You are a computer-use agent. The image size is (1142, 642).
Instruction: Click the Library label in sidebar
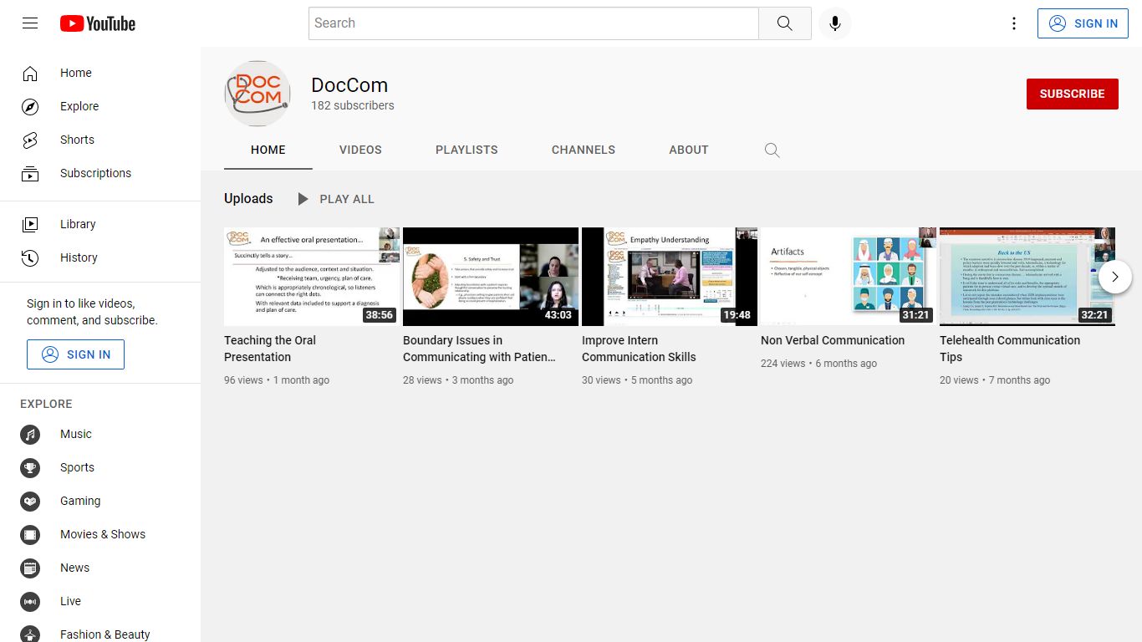[78, 224]
